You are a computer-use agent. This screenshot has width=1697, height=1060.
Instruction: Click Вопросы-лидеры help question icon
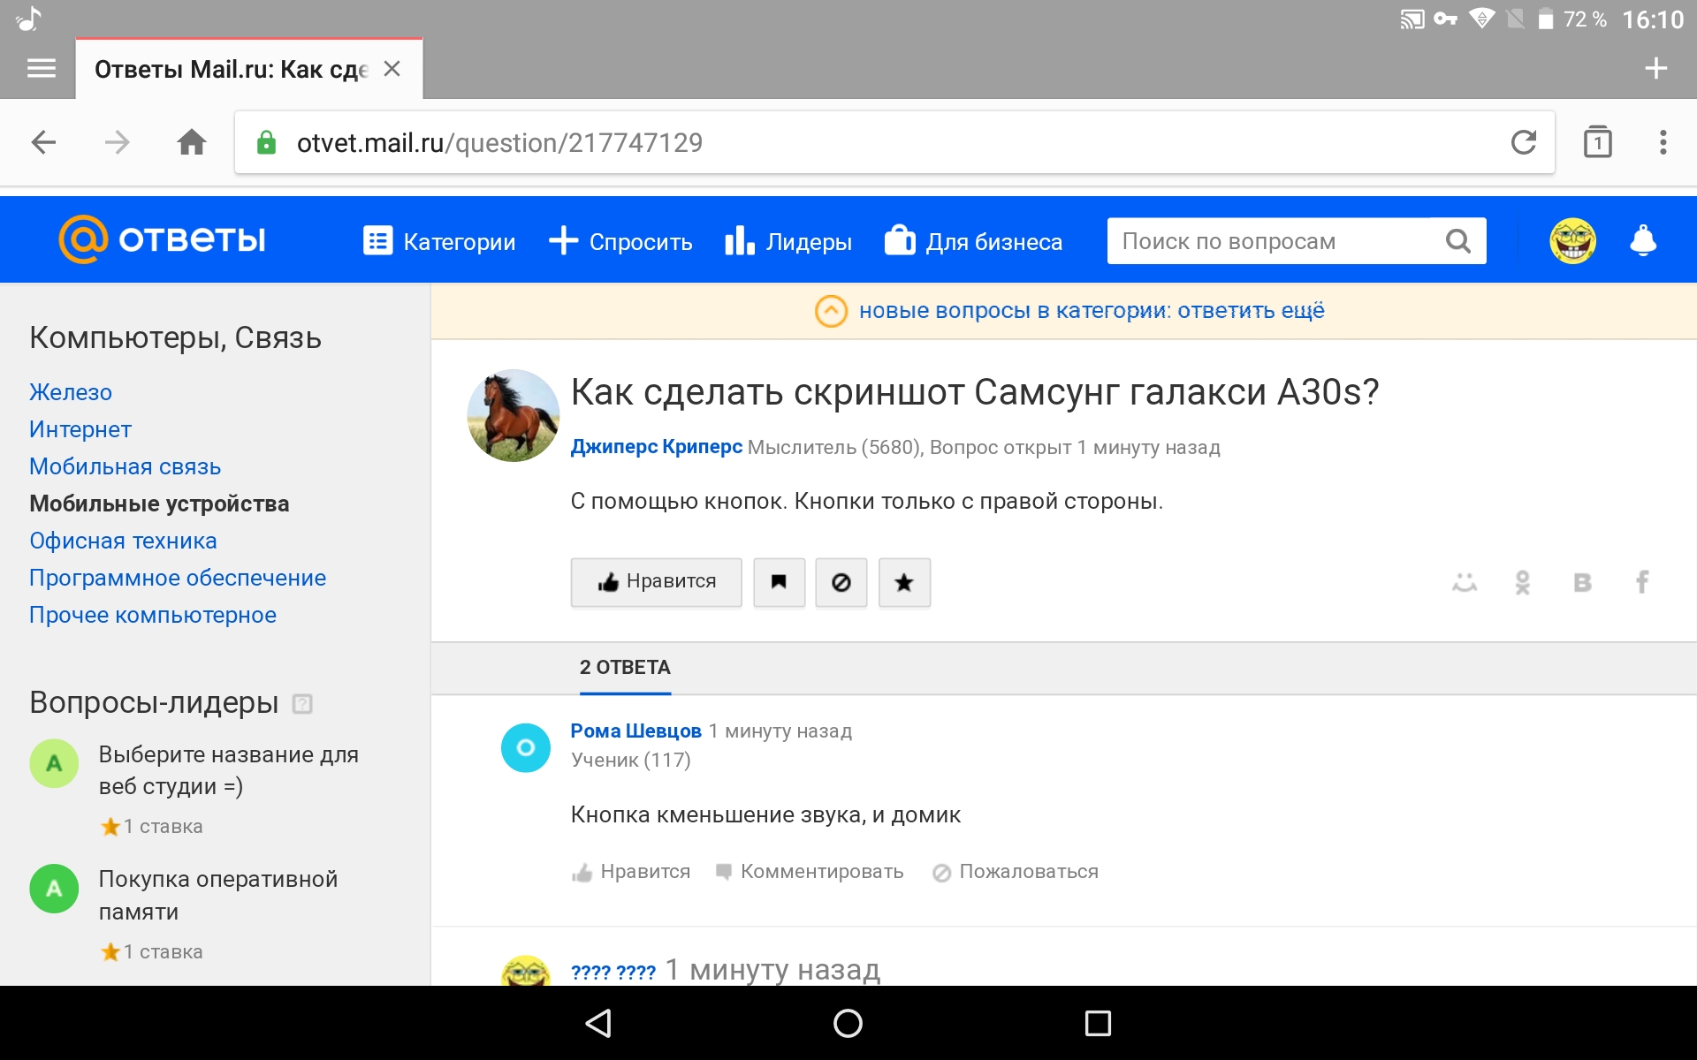tap(302, 704)
